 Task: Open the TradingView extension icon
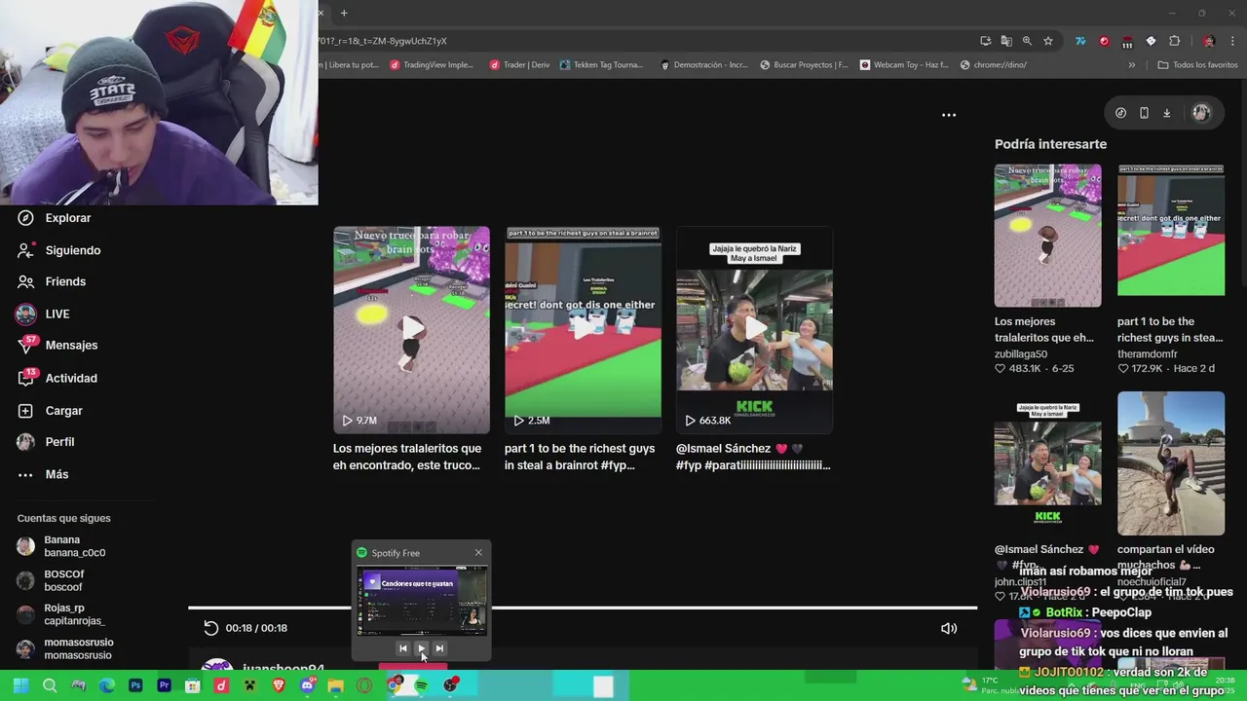pos(1080,41)
